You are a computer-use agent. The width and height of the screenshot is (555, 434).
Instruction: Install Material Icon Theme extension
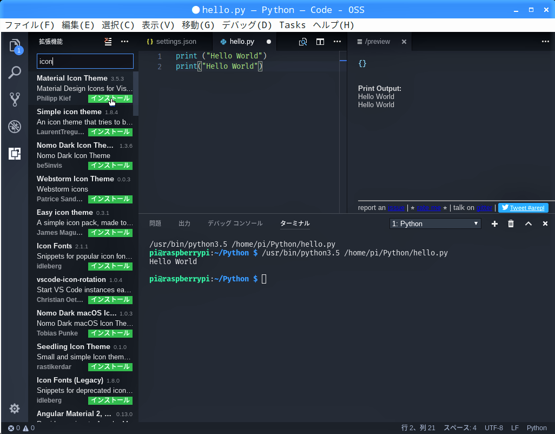(x=110, y=98)
